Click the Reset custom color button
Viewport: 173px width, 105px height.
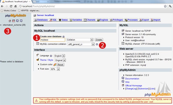pos(60,65)
